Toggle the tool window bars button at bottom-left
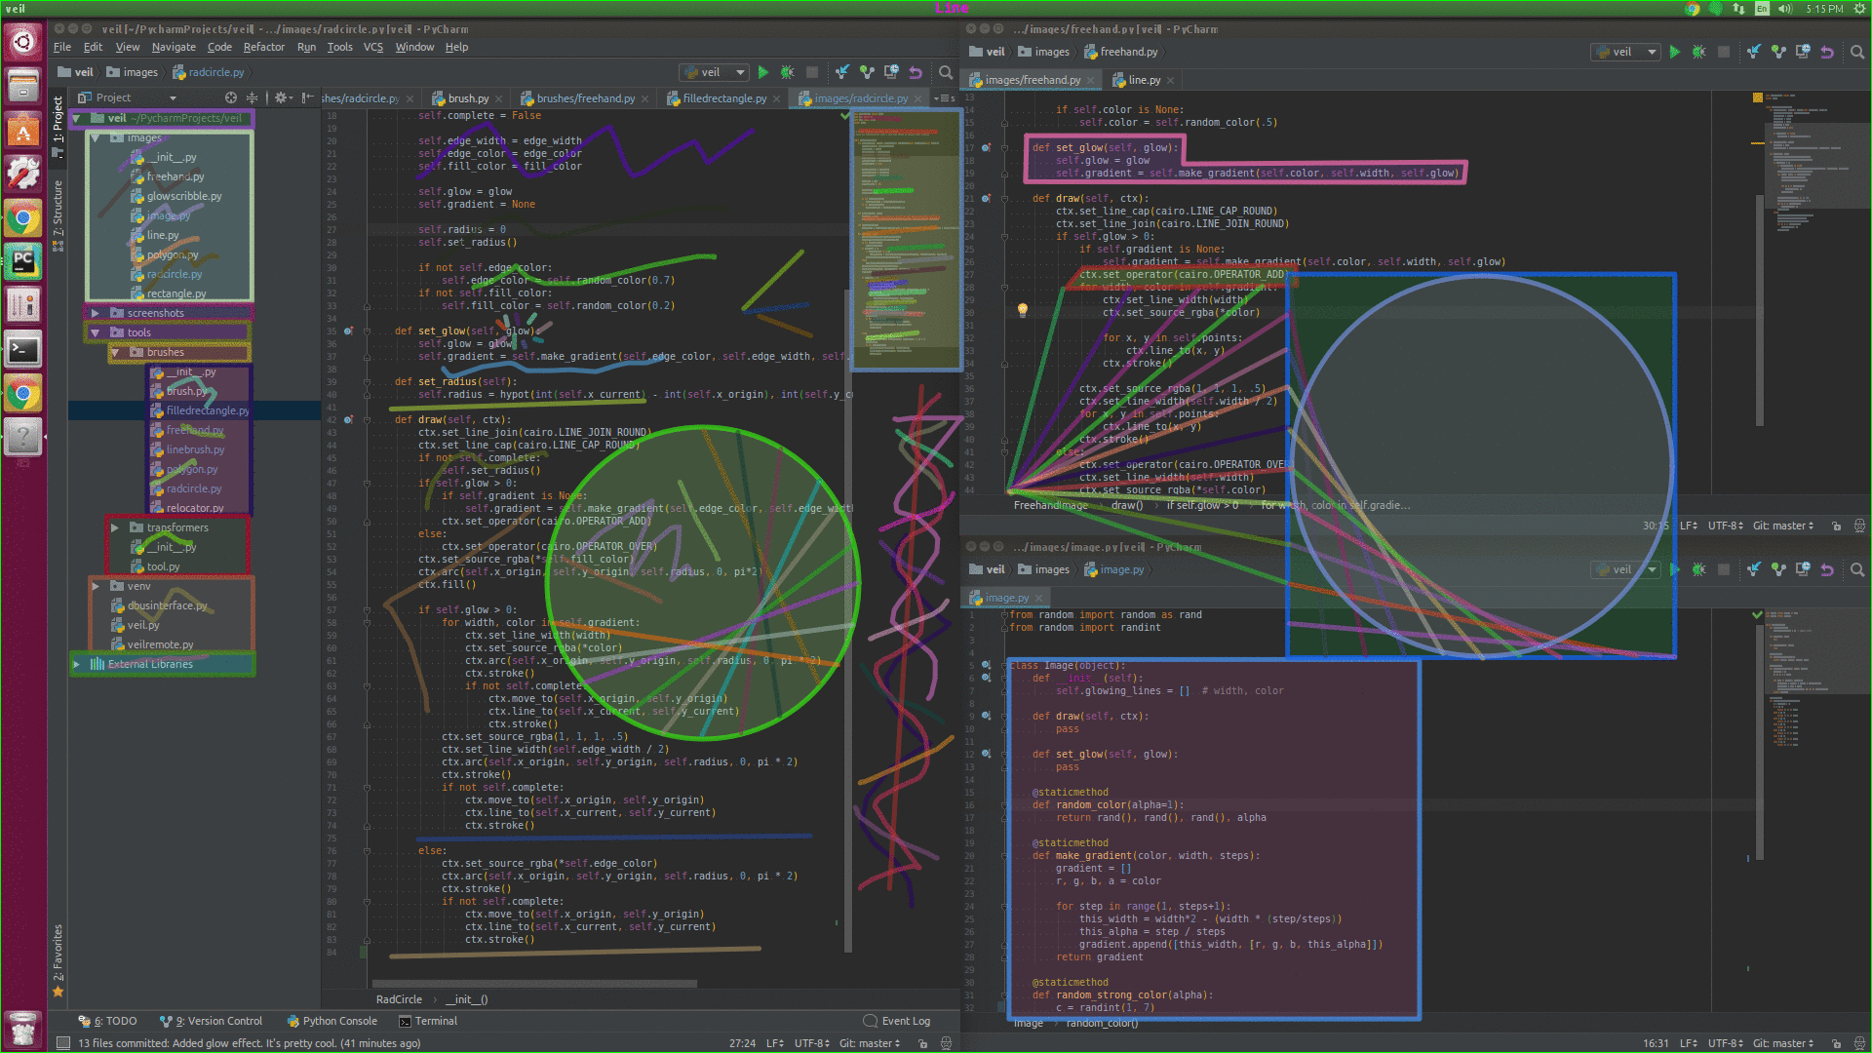 [63, 1043]
